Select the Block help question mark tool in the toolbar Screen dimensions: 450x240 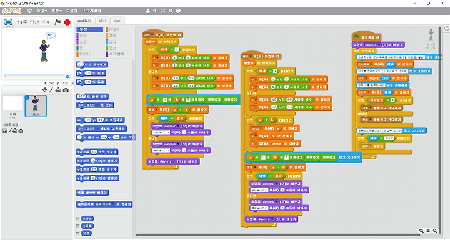click(178, 11)
